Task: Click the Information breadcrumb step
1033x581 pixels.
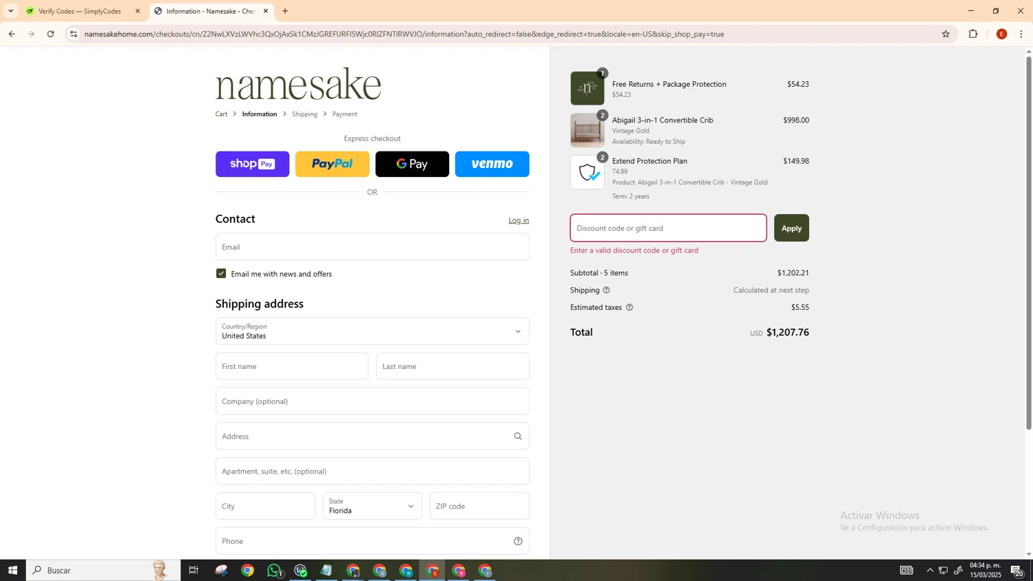Action: [x=260, y=114]
